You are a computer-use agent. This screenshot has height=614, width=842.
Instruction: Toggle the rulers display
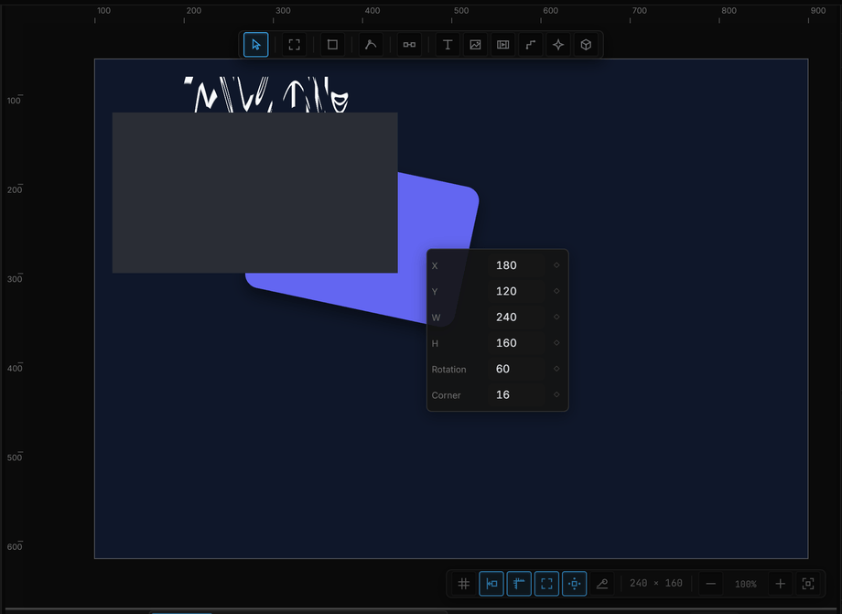tap(519, 584)
